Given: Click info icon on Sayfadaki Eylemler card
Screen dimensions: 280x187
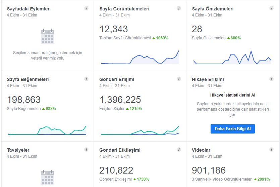Looking at the screenshot, I should (x=86, y=8).
